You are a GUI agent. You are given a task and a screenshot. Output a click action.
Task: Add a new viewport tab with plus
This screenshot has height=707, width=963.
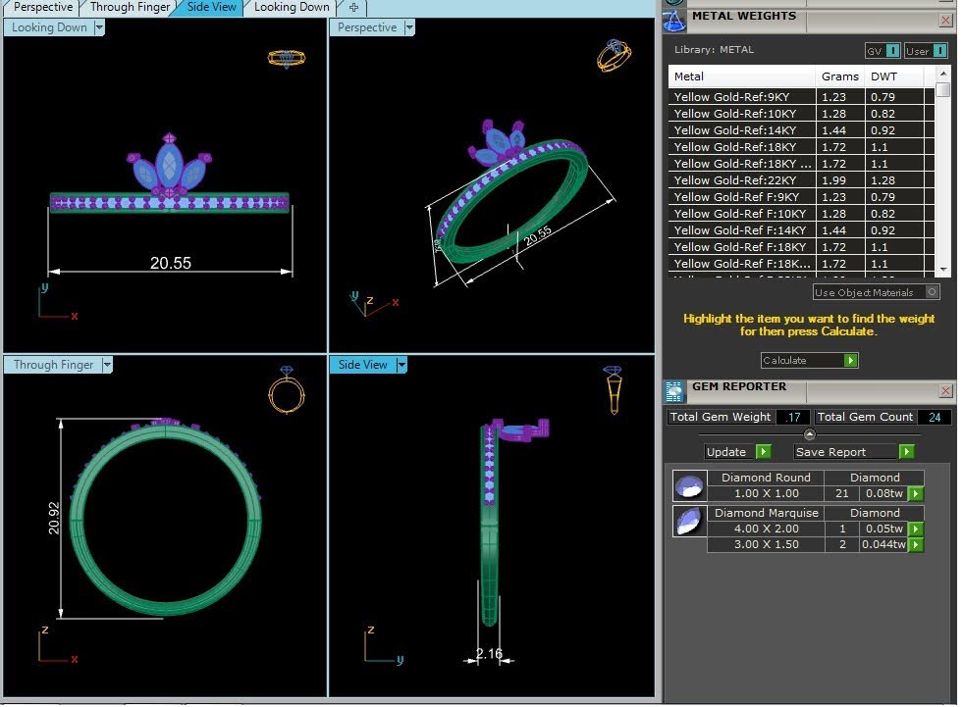coord(353,8)
